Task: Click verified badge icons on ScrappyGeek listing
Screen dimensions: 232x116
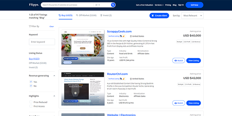Action: (x=122, y=36)
